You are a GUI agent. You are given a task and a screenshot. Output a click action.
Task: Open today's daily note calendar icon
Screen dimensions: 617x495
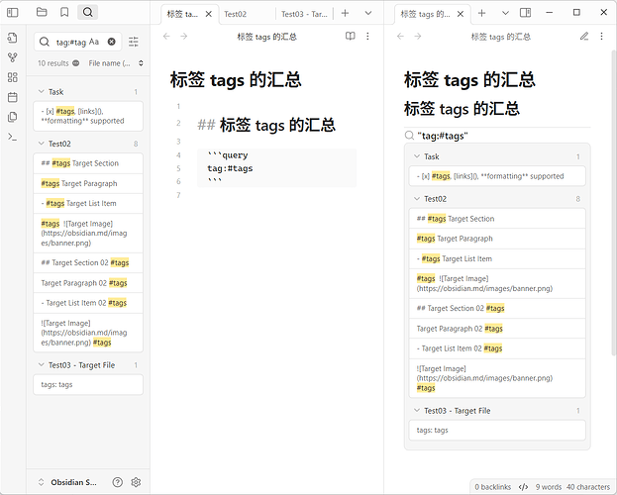[13, 97]
